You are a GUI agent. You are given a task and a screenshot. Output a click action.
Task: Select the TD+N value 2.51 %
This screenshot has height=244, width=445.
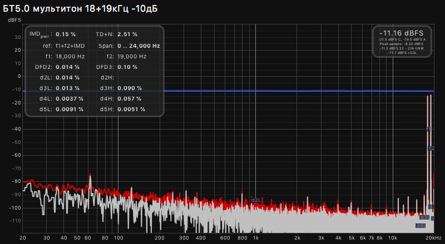[x=127, y=34]
